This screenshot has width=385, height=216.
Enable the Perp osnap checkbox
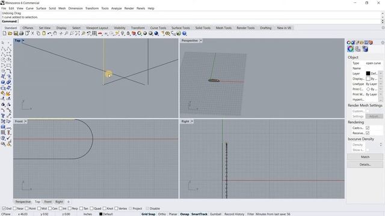pyautogui.click(x=70, y=208)
